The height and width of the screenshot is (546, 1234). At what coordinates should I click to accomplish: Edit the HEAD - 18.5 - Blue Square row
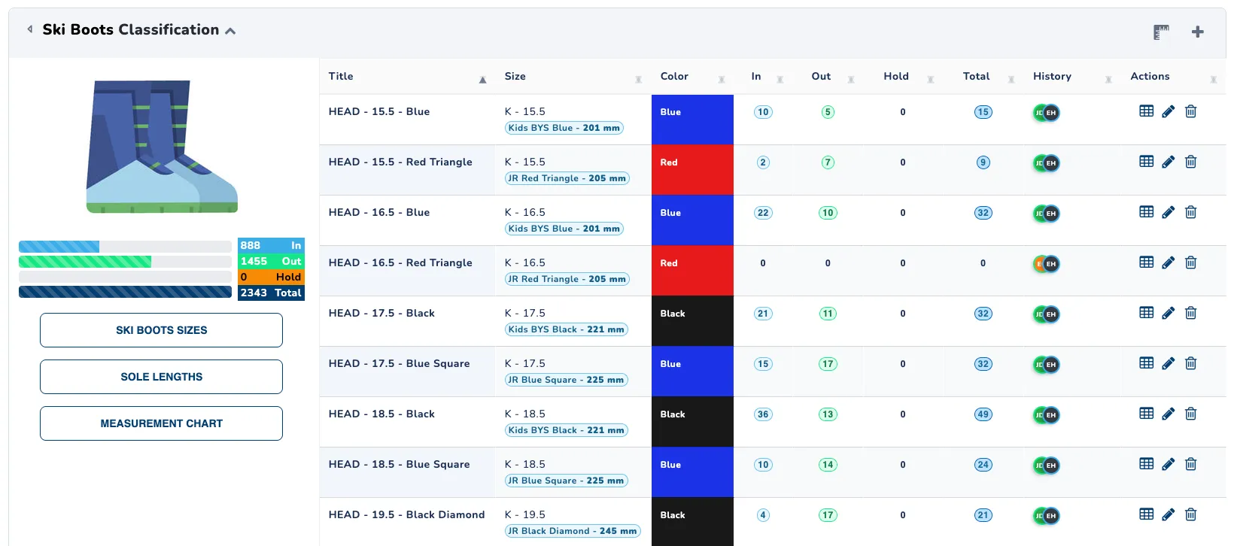(1169, 464)
